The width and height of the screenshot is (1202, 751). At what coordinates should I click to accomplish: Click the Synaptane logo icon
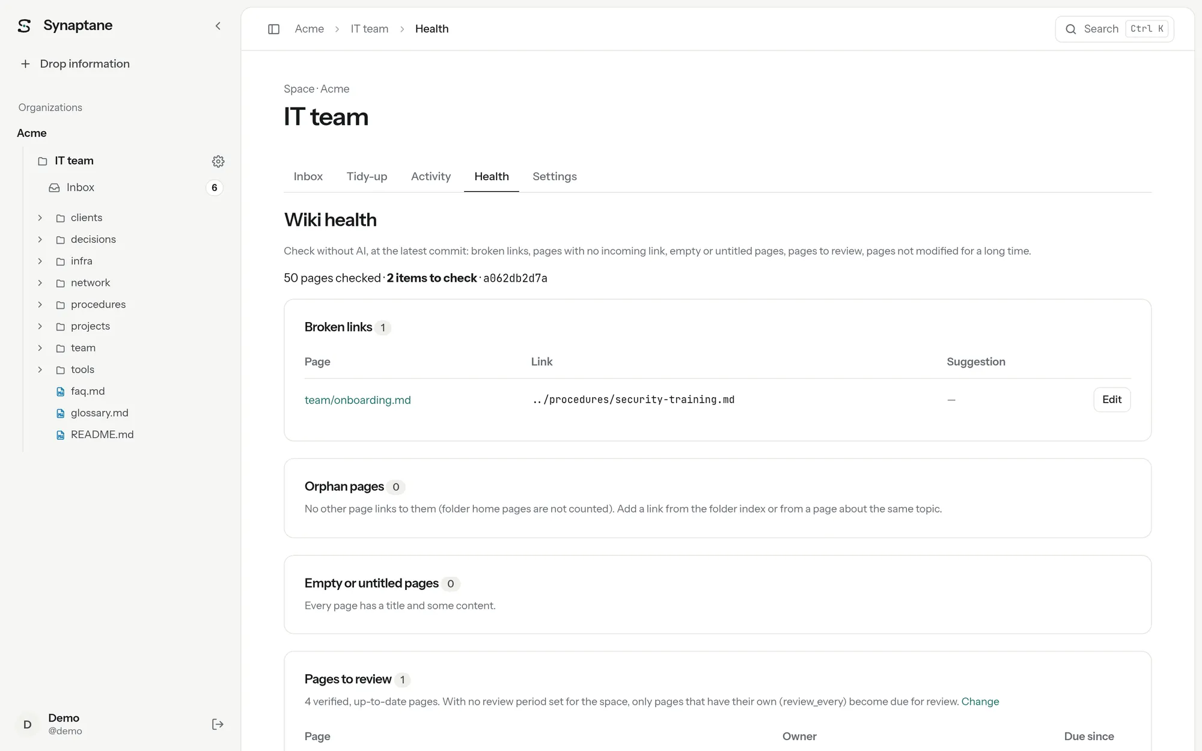24,26
